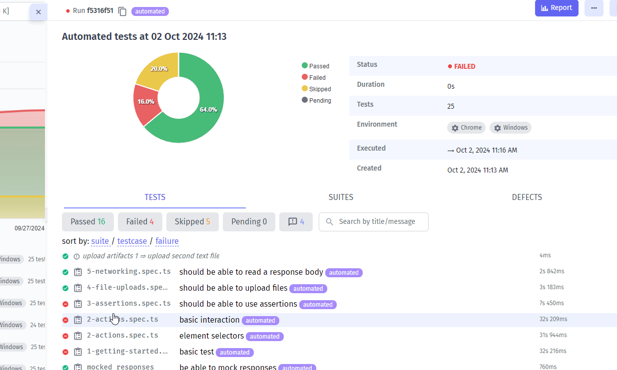The height and width of the screenshot is (370, 617).
Task: Click clipboard icon of basic interaction test
Action: 78,320
